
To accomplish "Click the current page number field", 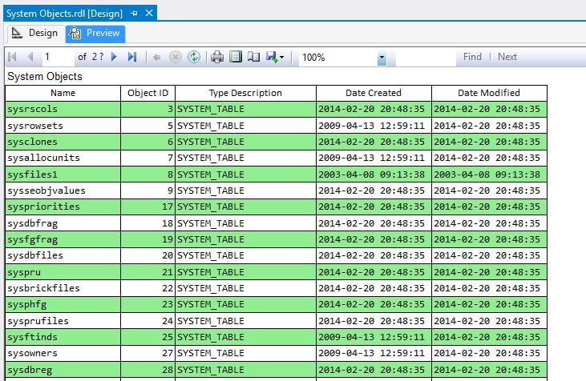I will click(x=58, y=57).
